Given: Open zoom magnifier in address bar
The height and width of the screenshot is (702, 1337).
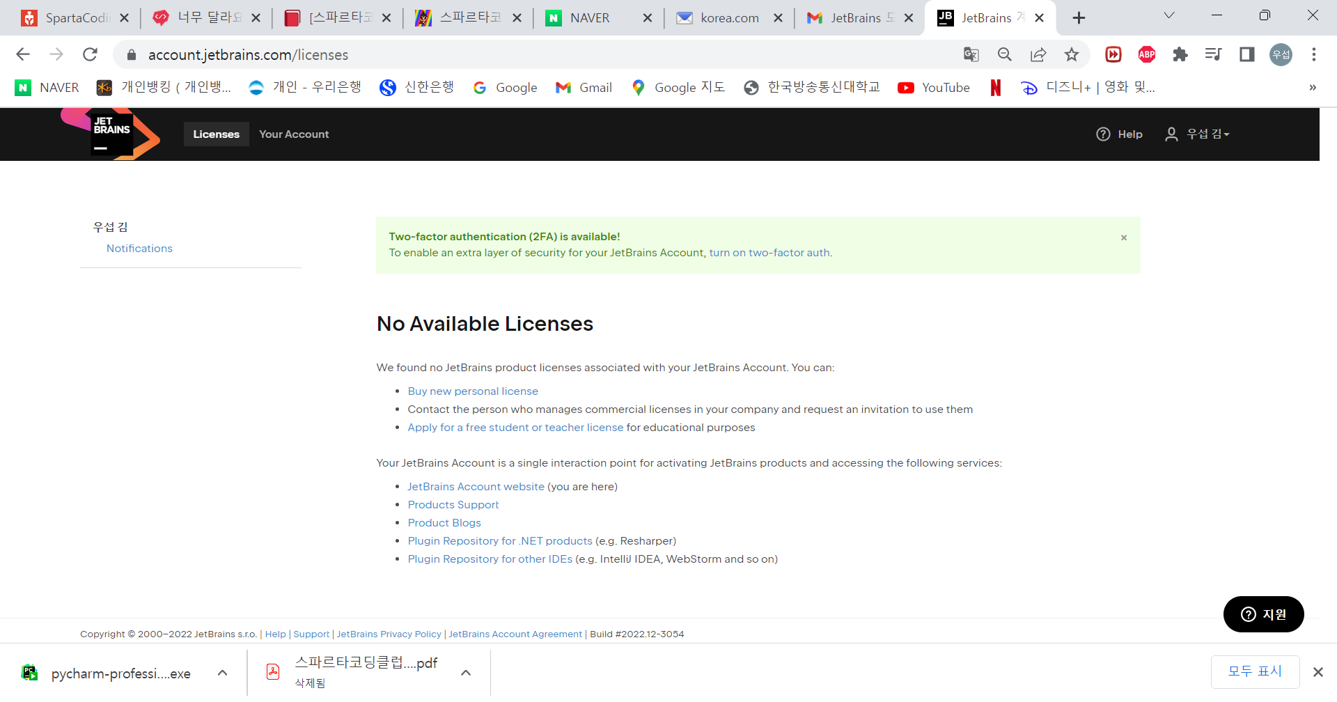Looking at the screenshot, I should 1005,54.
